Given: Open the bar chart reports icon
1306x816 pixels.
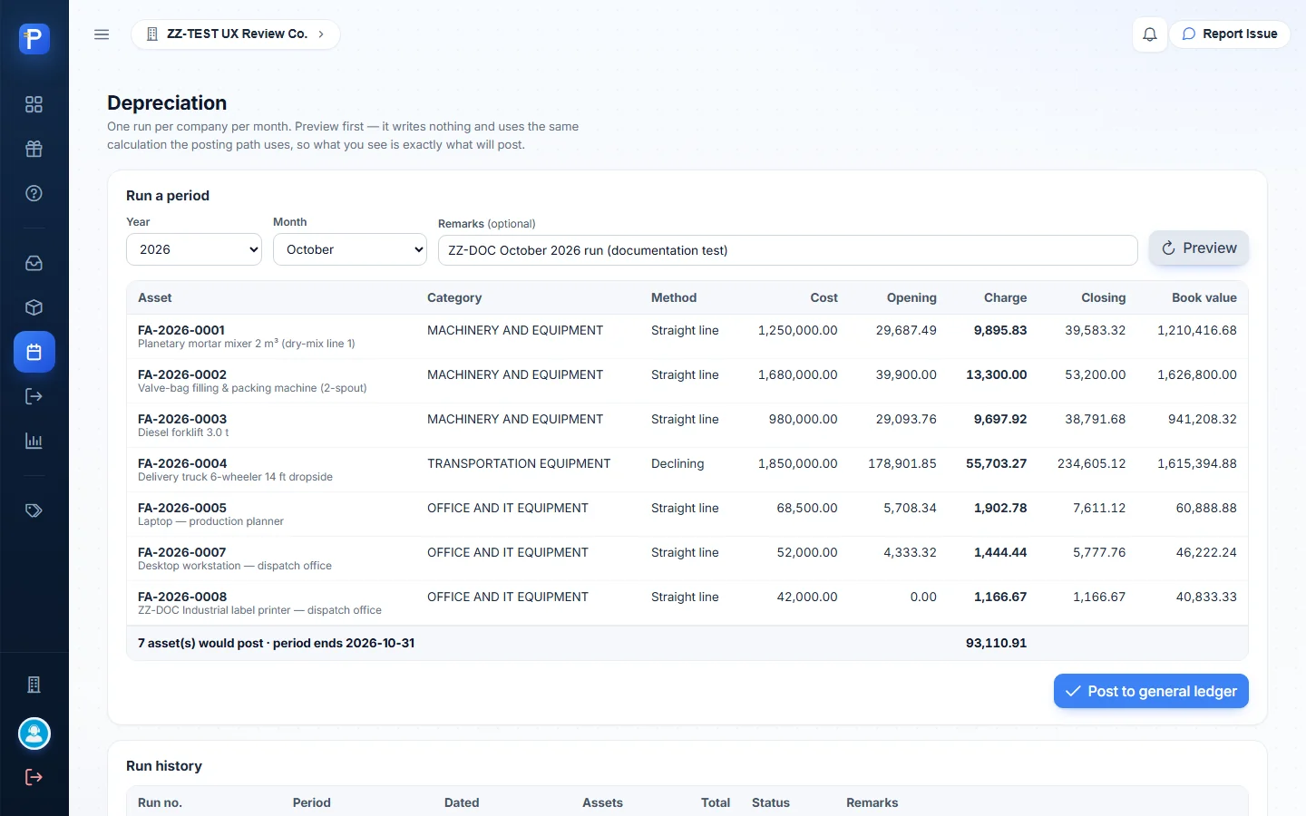Looking at the screenshot, I should coord(34,441).
